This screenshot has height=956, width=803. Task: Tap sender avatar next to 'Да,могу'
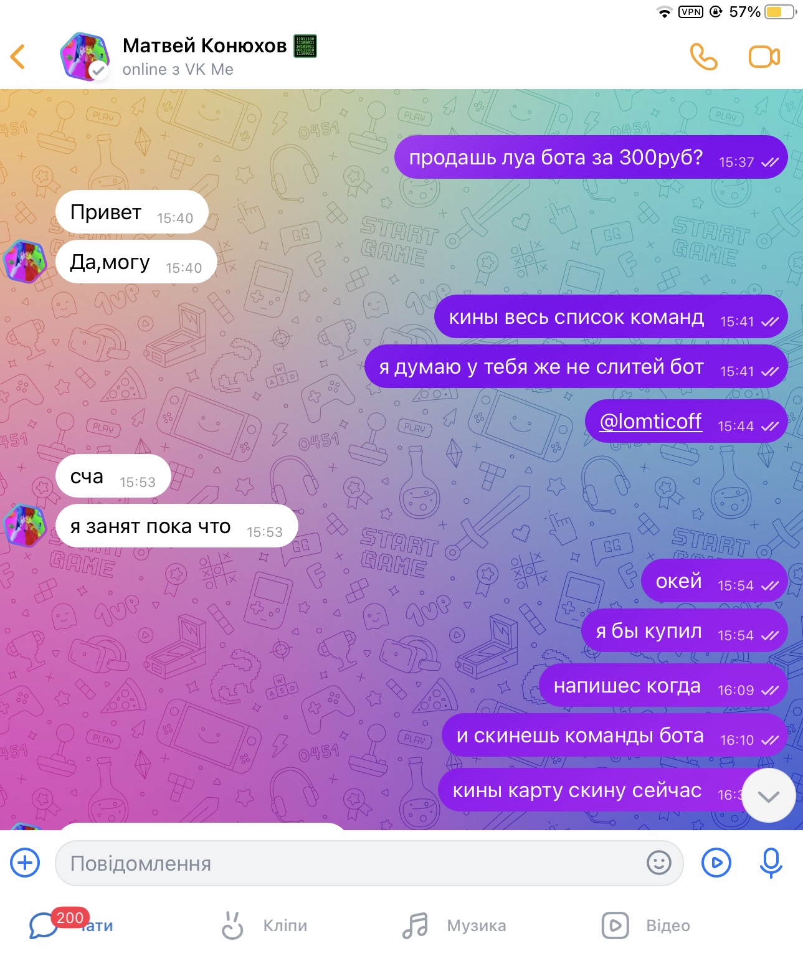pos(25,262)
